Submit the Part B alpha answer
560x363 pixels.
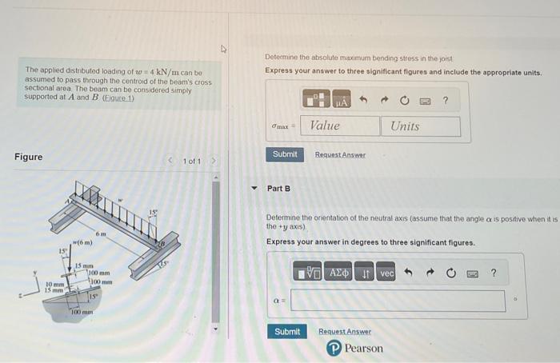coord(287,332)
